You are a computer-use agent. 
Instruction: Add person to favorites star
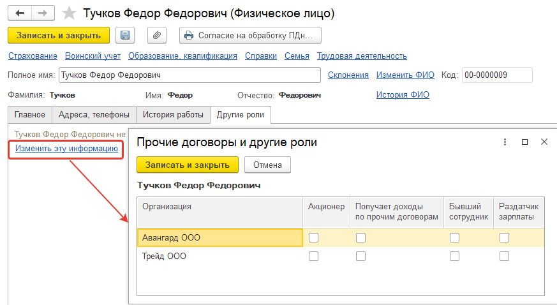click(x=70, y=13)
